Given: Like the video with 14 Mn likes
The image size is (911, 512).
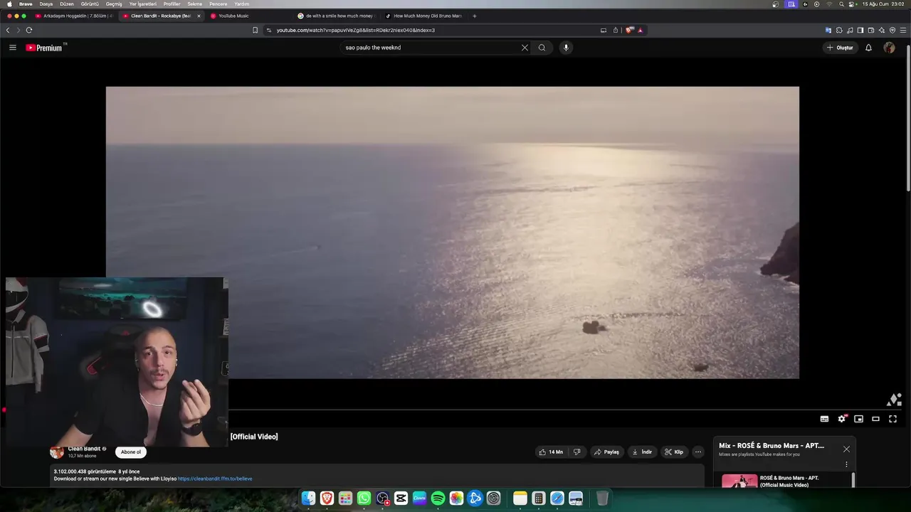Looking at the screenshot, I should (x=551, y=452).
